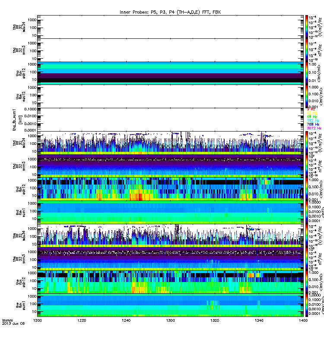This screenshot has width=324, height=345.
Task: Click the "thd fft 32 edc34" y-axis label
Action: point(19,143)
